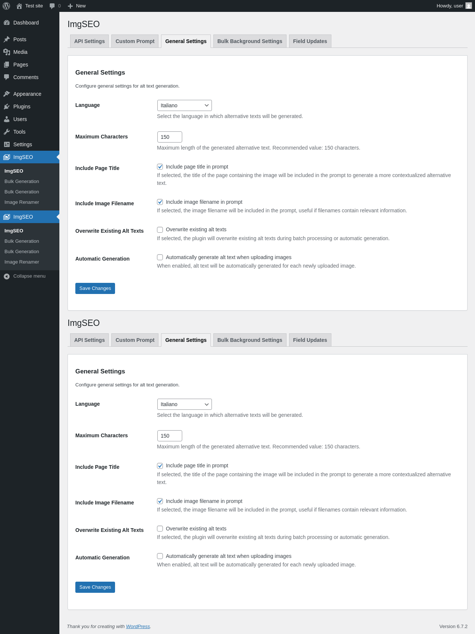The image size is (475, 634).
Task: Open the Dashboard menu item
Action: click(30, 23)
